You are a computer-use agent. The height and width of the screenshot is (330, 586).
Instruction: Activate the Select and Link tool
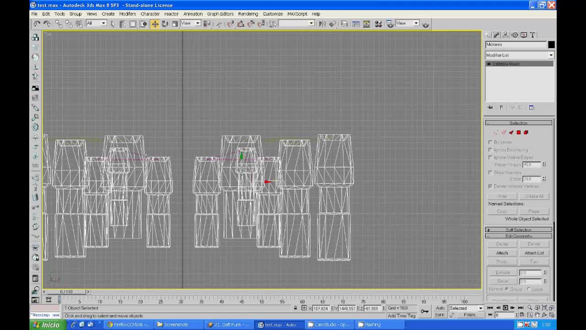tap(59, 24)
